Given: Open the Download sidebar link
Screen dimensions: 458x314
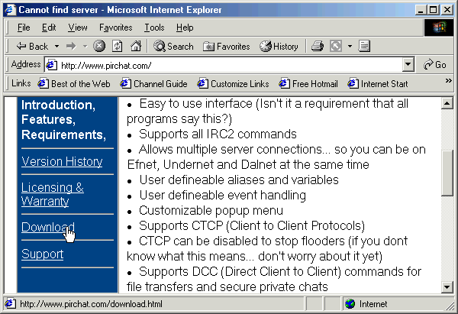Looking at the screenshot, I should (48, 227).
